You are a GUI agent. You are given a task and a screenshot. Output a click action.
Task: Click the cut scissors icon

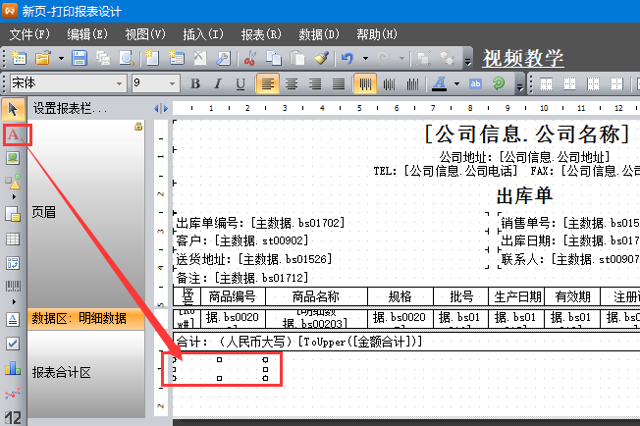[250, 58]
